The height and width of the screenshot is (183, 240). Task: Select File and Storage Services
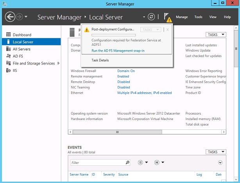31,63
